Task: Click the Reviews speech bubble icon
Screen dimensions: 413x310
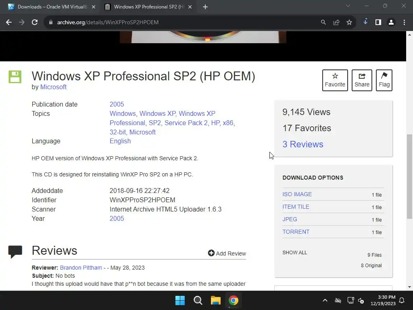Action: [15, 252]
